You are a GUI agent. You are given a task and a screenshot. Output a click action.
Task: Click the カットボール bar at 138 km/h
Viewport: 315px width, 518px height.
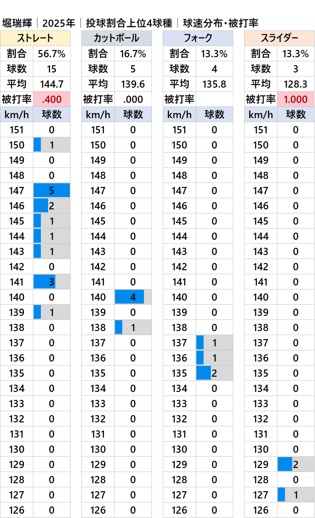(x=119, y=327)
